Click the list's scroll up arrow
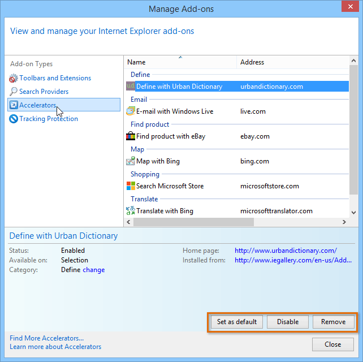Image resolution: width=363 pixels, height=362 pixels. point(353,61)
